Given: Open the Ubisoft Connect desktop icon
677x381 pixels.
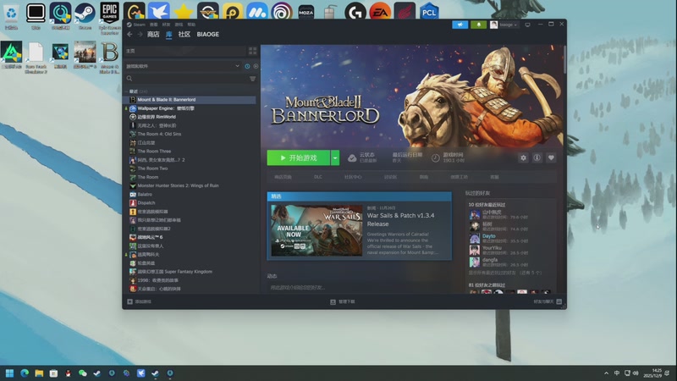Looking at the screenshot, I should click(282, 12).
